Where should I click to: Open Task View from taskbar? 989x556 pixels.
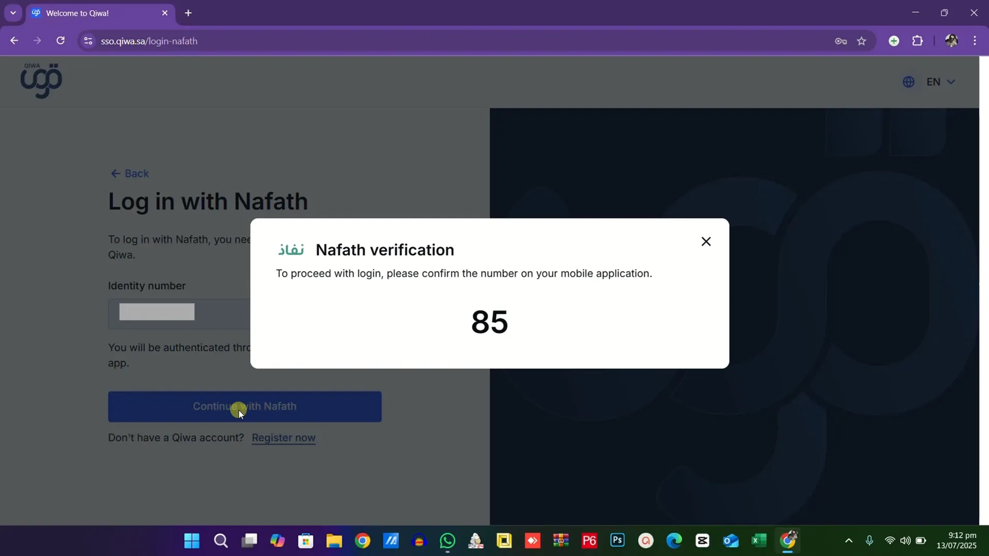pos(249,541)
